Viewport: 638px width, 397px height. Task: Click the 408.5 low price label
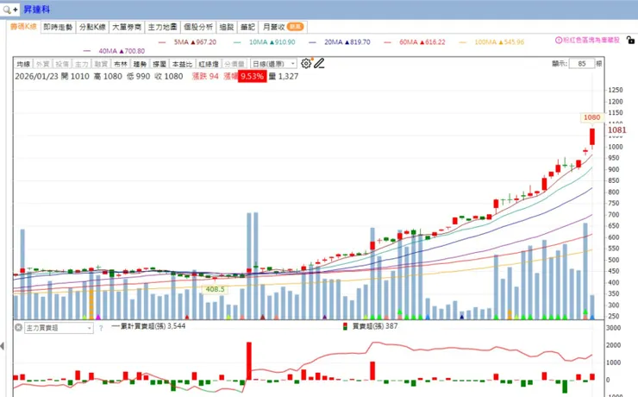215,289
